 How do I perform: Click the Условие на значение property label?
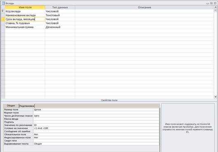[x=16, y=128]
